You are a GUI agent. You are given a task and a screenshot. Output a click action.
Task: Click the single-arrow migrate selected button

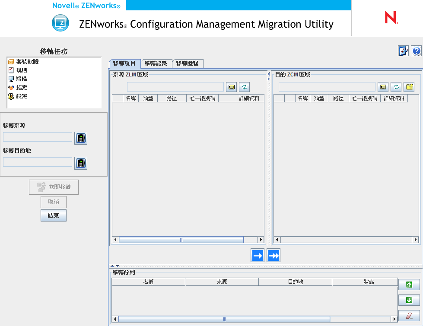(x=258, y=255)
